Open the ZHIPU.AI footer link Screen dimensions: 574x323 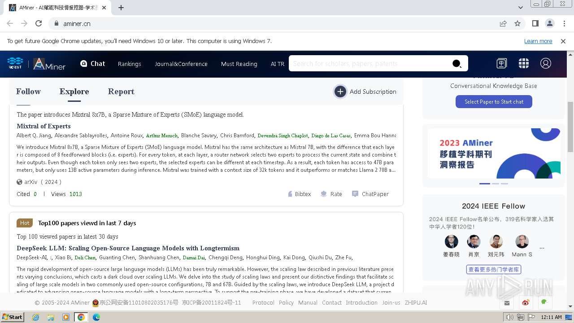[416, 303]
